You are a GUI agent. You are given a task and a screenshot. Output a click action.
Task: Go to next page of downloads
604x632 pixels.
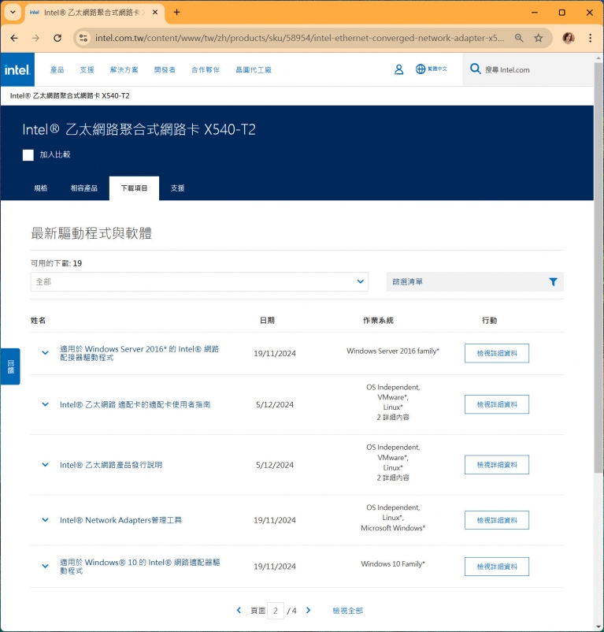pyautogui.click(x=309, y=610)
